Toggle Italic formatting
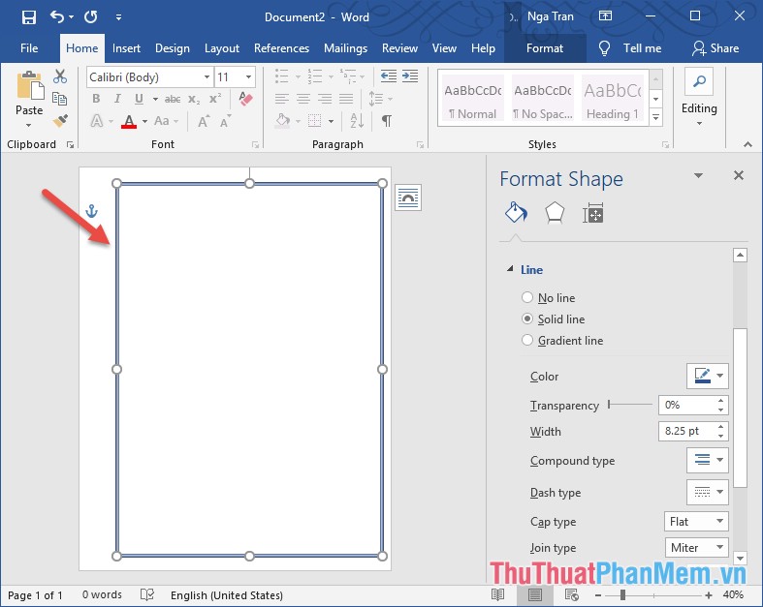 click(x=117, y=99)
